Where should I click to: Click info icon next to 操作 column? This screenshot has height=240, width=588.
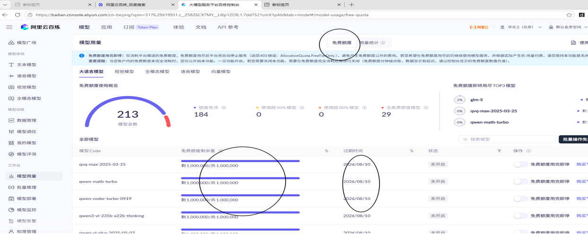pos(528,151)
